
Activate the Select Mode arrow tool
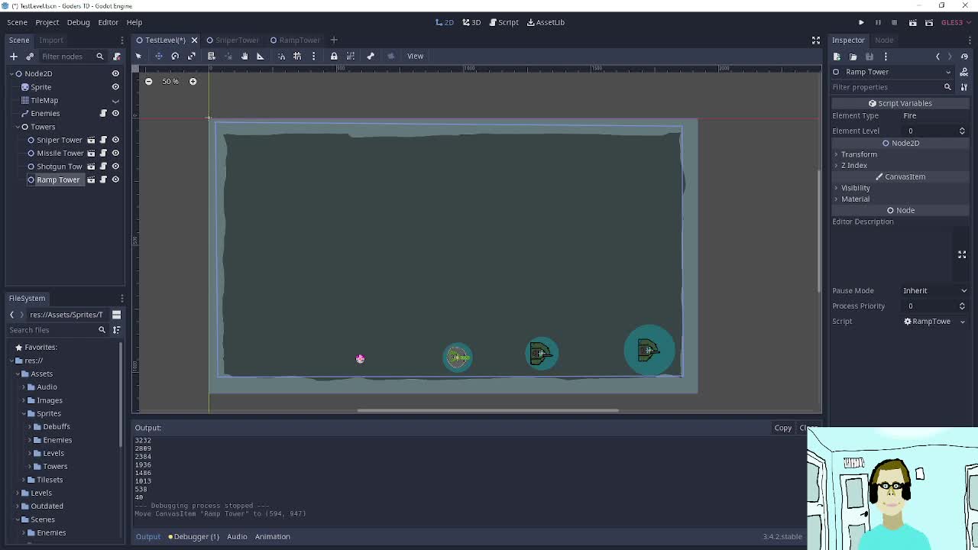[x=138, y=56]
